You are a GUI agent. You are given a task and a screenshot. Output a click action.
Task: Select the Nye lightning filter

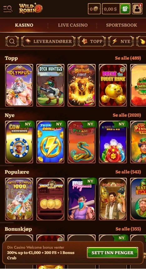[x=121, y=41]
